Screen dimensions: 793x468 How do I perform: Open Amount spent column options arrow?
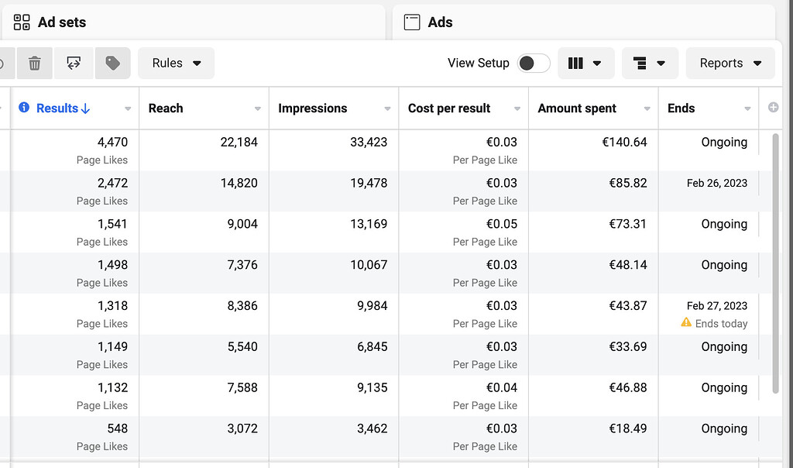pos(647,108)
